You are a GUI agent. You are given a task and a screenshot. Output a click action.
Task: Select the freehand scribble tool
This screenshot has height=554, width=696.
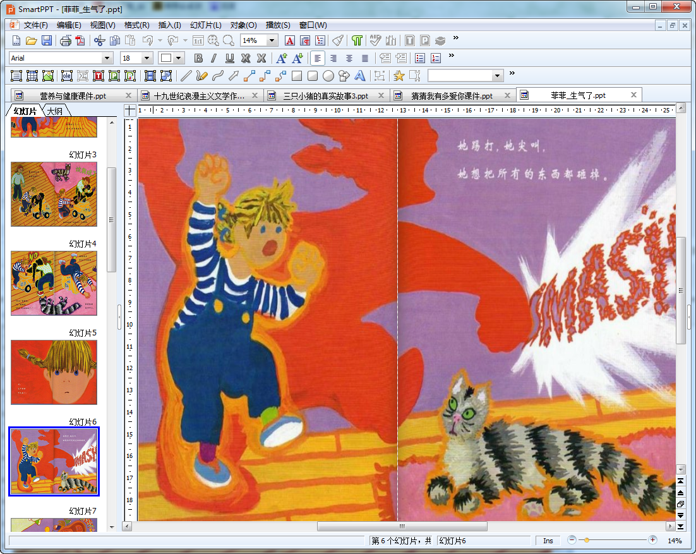point(201,76)
